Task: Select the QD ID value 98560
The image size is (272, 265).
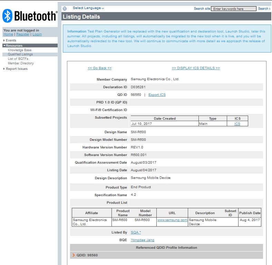Action: click(136, 95)
